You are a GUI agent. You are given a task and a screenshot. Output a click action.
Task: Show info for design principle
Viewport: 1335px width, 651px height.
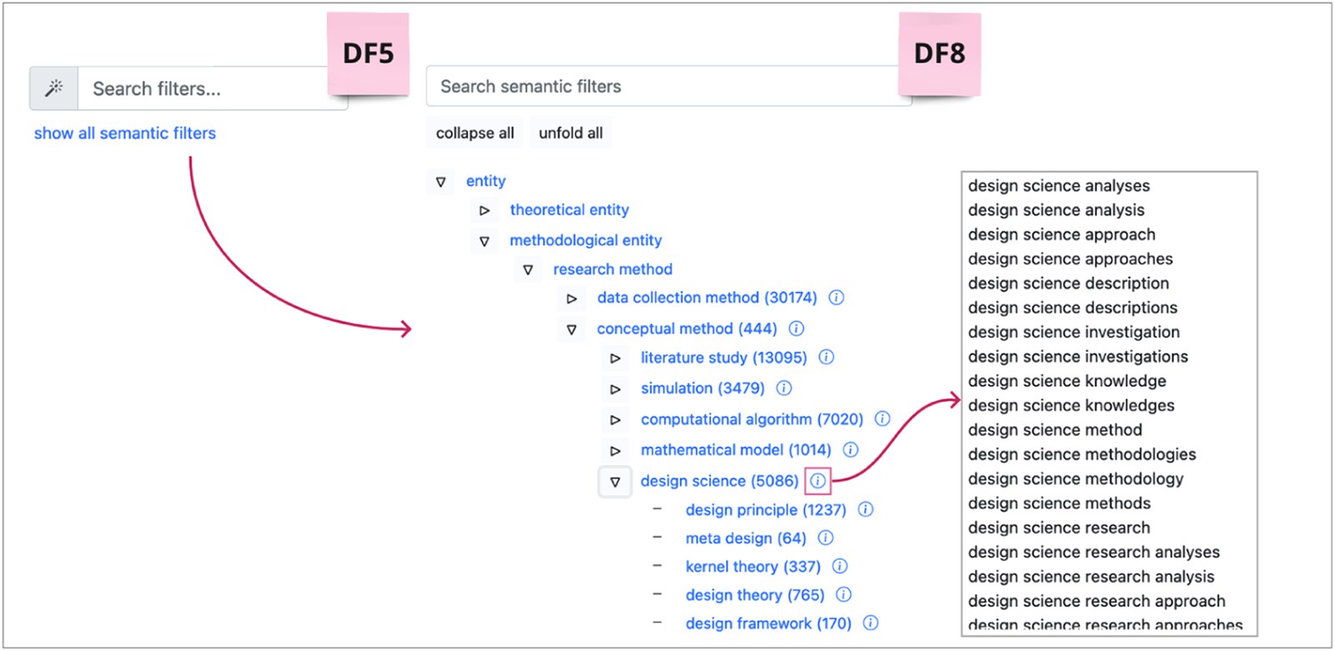(x=866, y=509)
